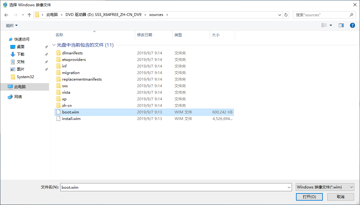Expand the view options dropdown arrow
This screenshot has height=205, width=360.
[331, 25]
